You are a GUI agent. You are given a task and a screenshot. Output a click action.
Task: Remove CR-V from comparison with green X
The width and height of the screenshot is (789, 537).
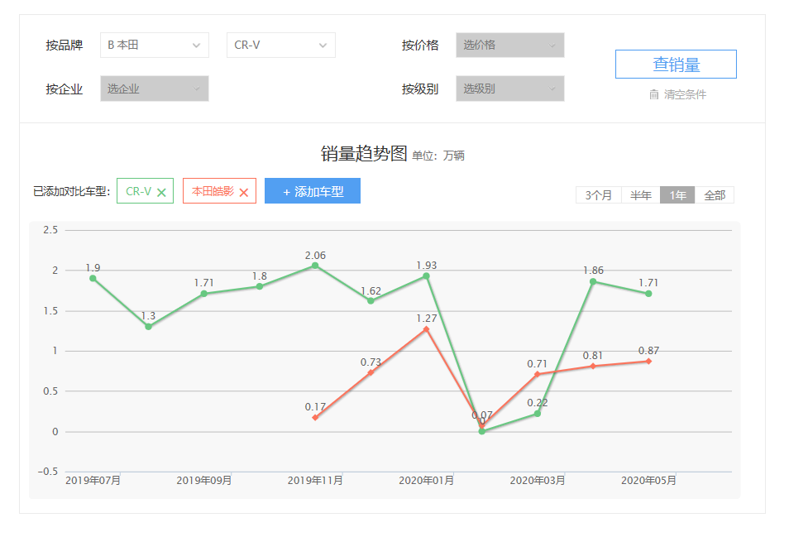(x=161, y=192)
